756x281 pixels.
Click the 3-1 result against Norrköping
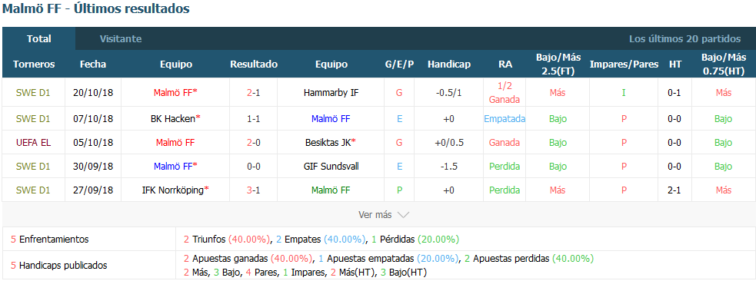tap(254, 190)
